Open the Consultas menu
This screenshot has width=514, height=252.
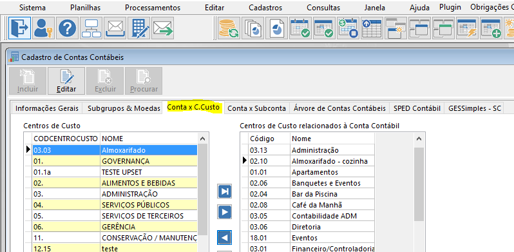click(x=323, y=8)
